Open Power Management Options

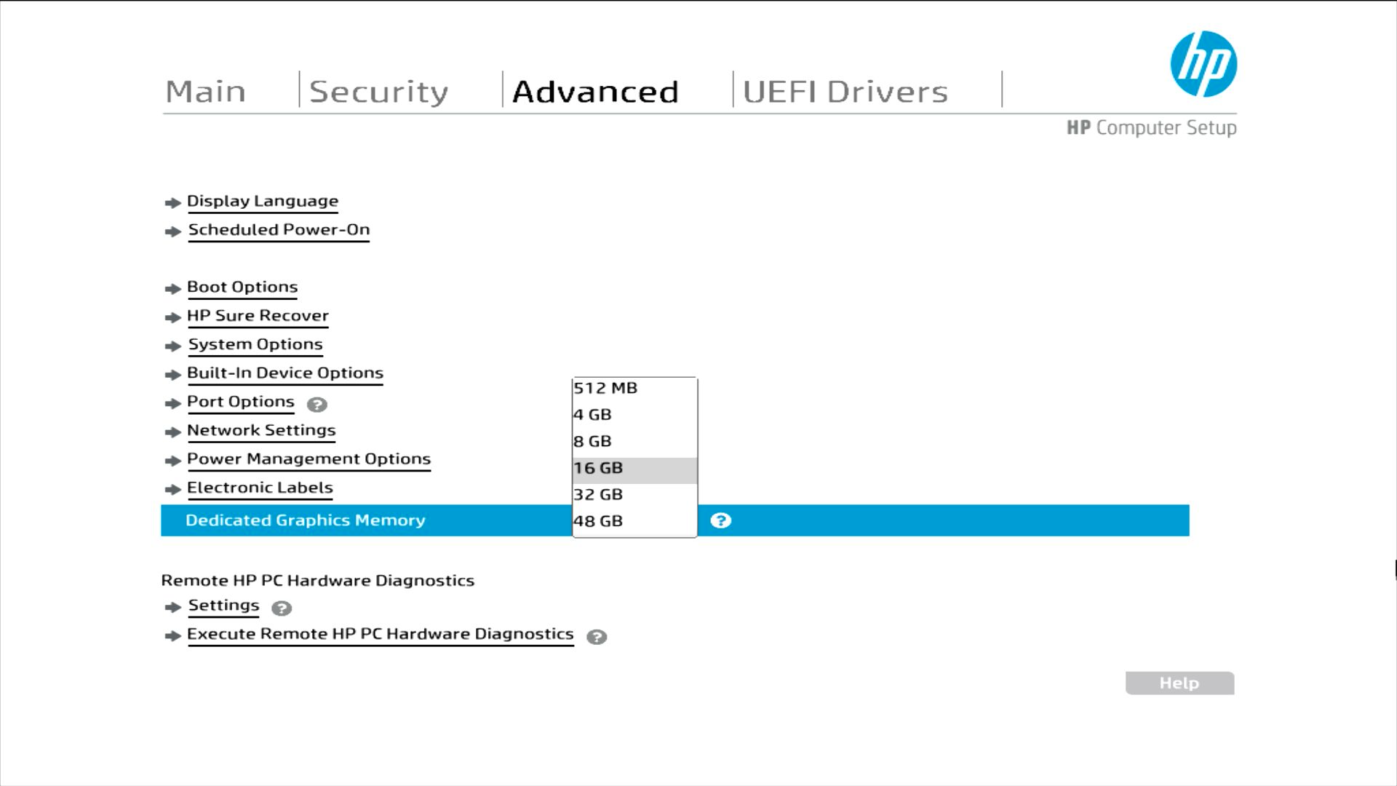(x=309, y=459)
